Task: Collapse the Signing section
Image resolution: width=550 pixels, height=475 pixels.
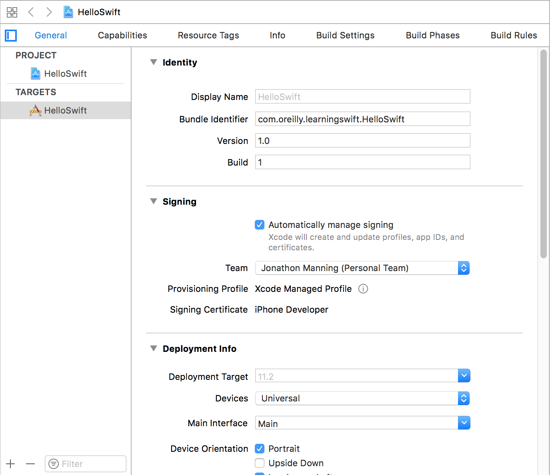Action: pos(154,202)
